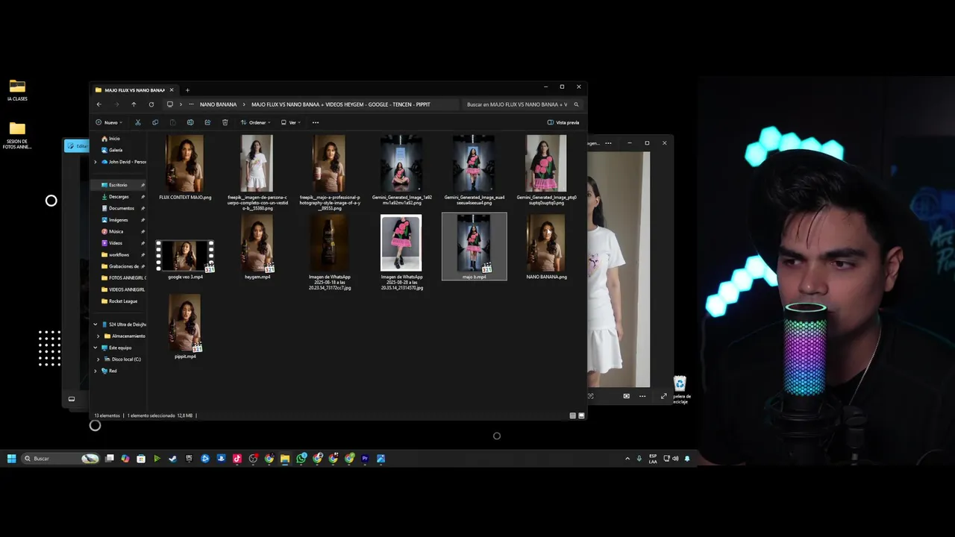The image size is (955, 537).
Task: Expand the Almacenamiento folder node
Action: point(98,336)
